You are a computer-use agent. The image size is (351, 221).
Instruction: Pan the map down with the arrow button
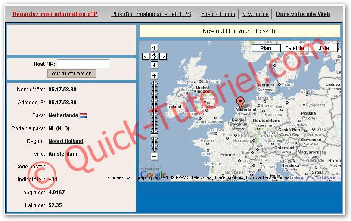point(154,65)
